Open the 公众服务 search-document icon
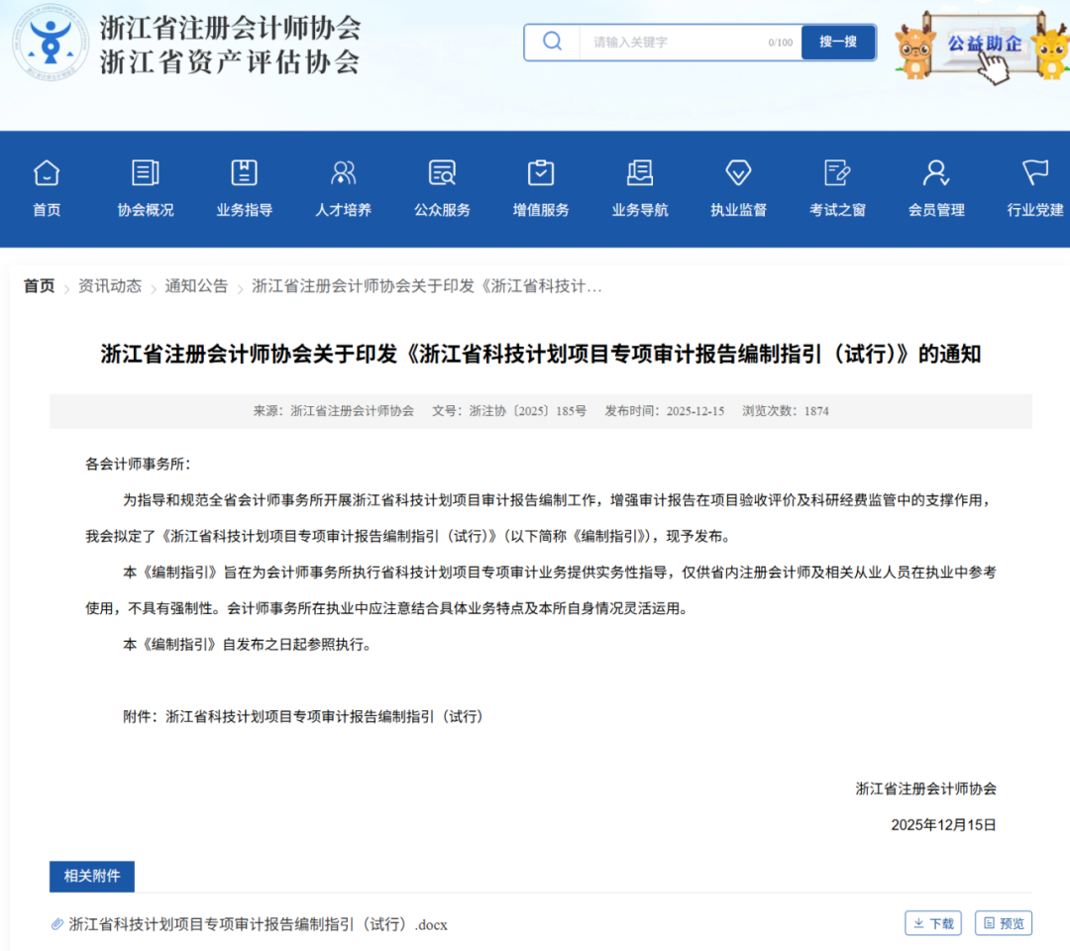This screenshot has height=951, width=1070. pyautogui.click(x=442, y=173)
